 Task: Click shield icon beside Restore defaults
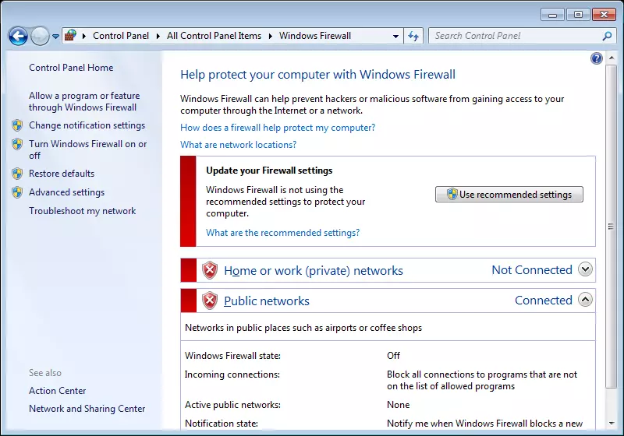(17, 174)
